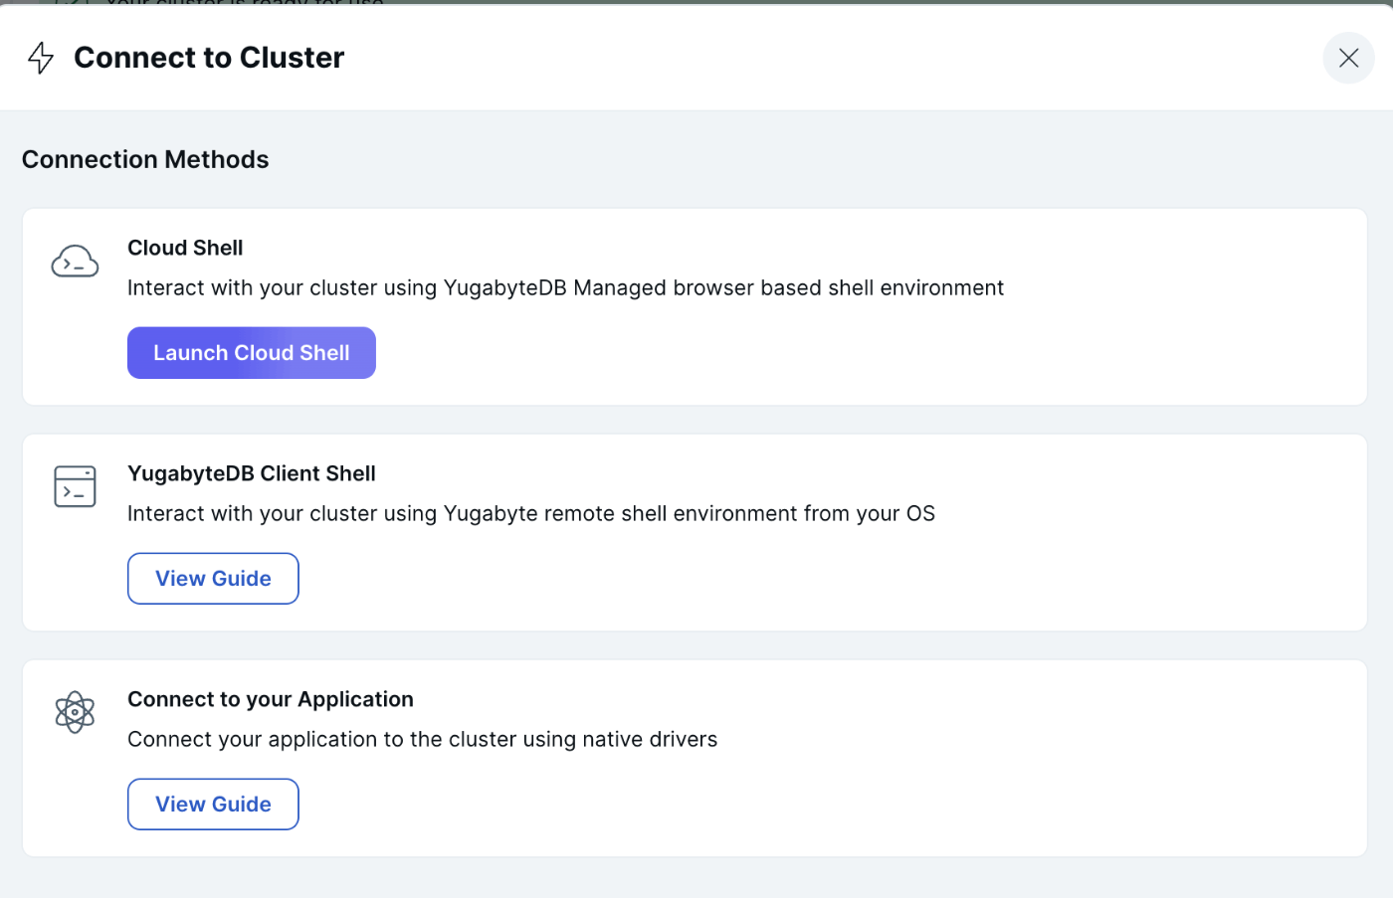Click the Connect to Cluster title text

tap(208, 58)
